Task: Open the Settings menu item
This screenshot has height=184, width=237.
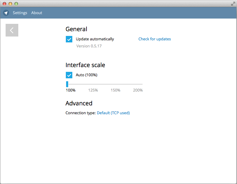Action: (20, 13)
